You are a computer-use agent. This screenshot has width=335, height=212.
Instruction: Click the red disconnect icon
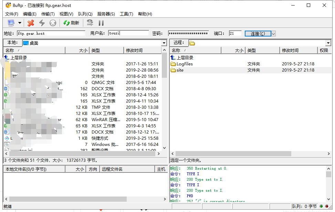30,23
